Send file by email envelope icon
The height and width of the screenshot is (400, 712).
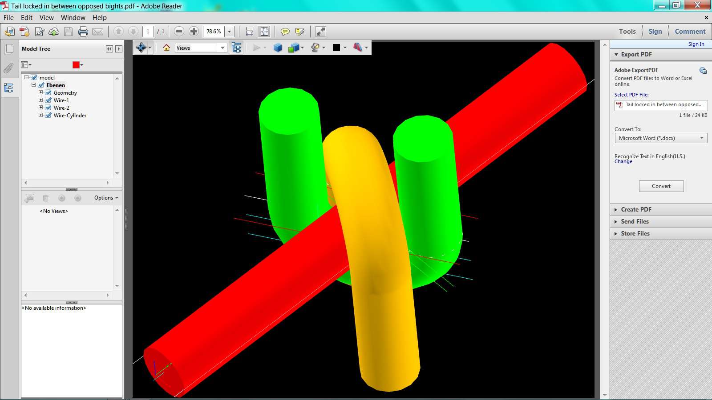[98, 32]
